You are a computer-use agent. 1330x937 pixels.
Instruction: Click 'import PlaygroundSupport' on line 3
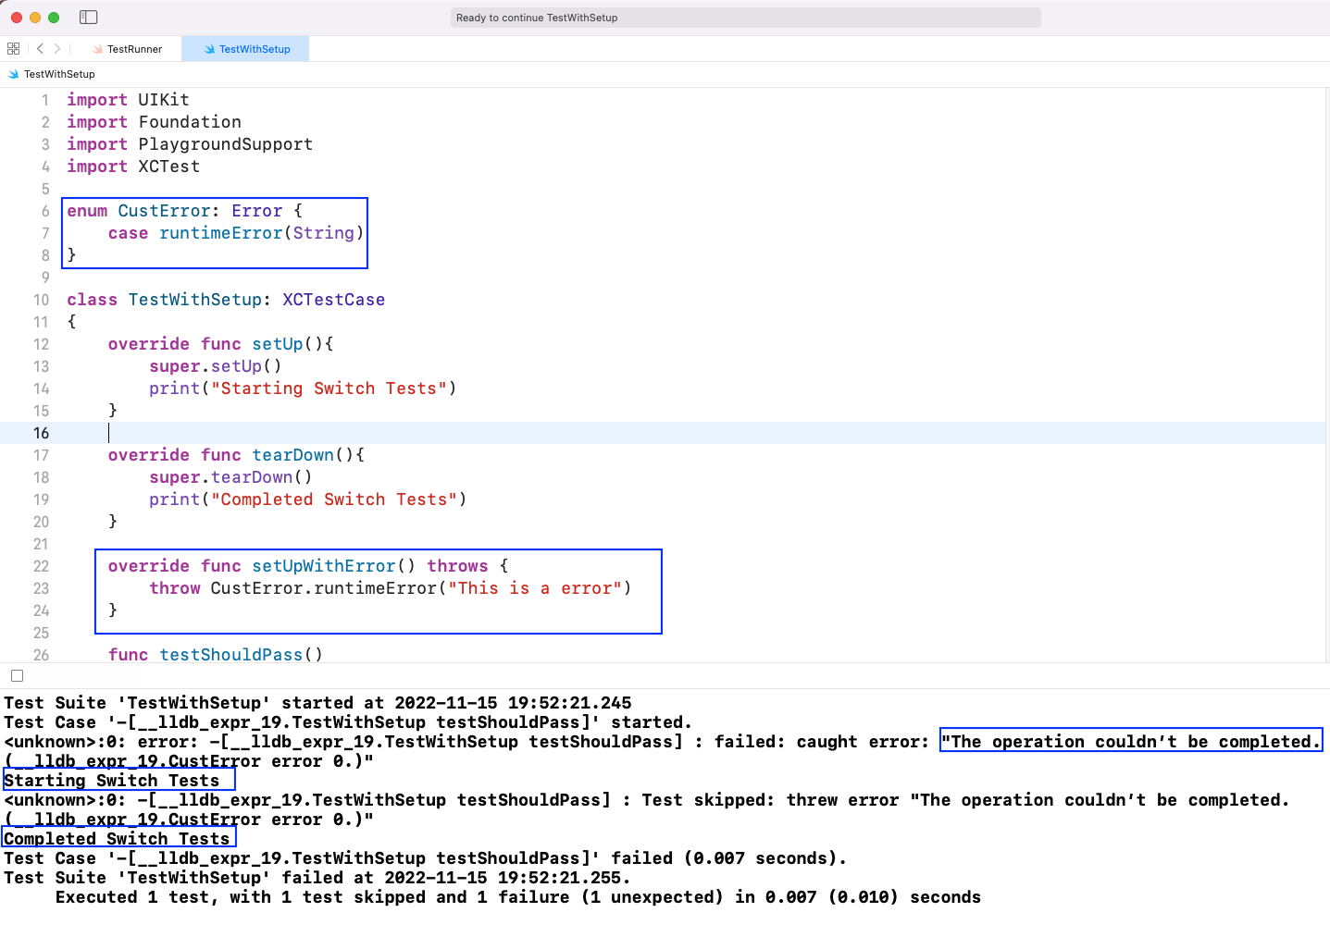coord(190,144)
